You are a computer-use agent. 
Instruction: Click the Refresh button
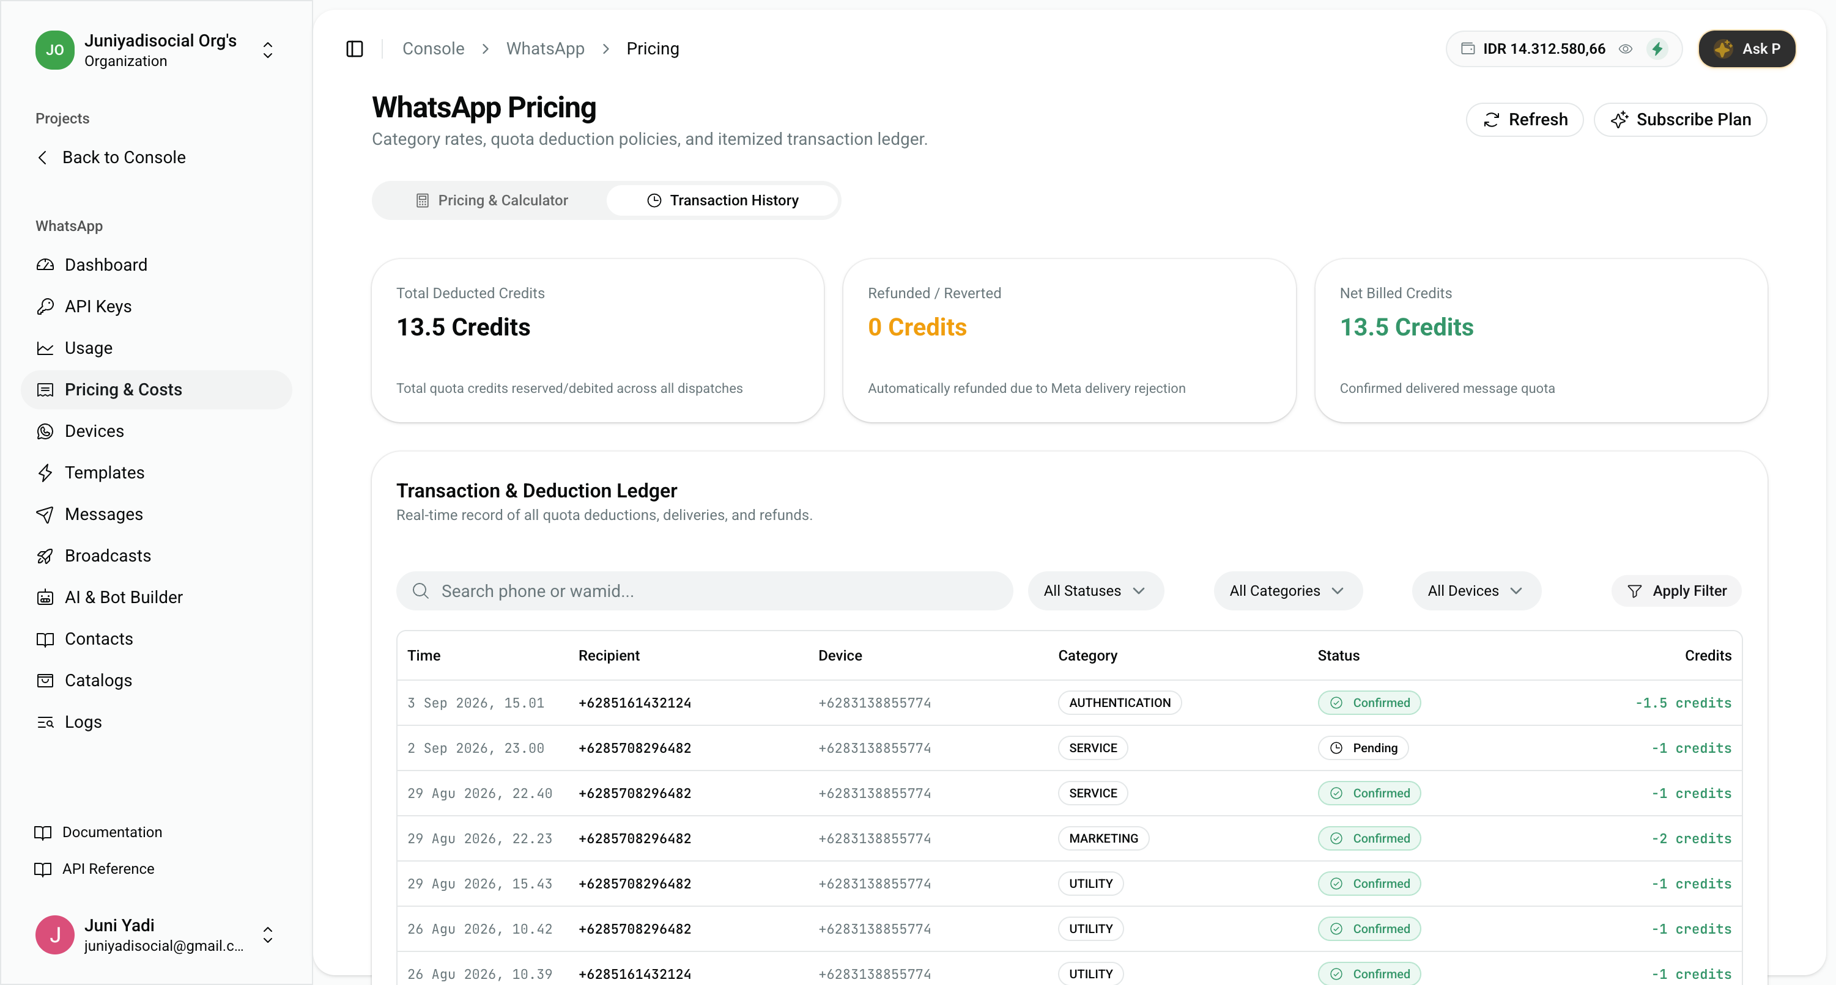click(x=1524, y=119)
